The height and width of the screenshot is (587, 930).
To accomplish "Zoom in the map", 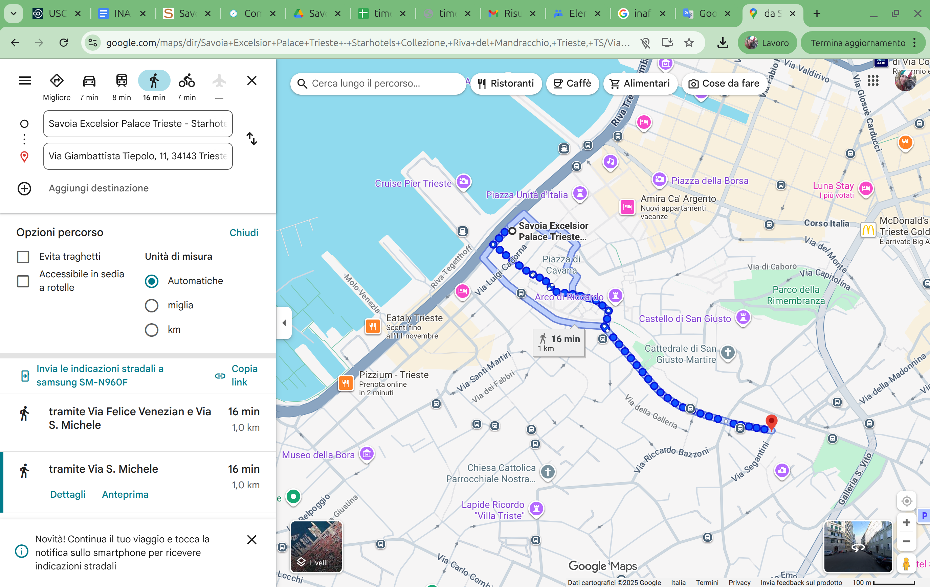I will (906, 522).
